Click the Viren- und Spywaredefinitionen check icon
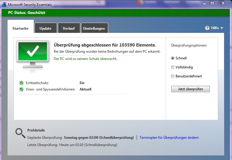 pos(21,89)
